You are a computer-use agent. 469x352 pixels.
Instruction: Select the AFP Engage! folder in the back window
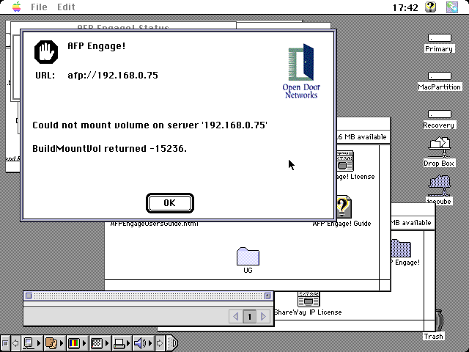[x=401, y=248]
